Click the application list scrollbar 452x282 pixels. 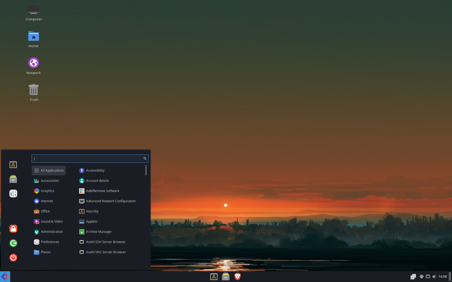pyautogui.click(x=146, y=170)
